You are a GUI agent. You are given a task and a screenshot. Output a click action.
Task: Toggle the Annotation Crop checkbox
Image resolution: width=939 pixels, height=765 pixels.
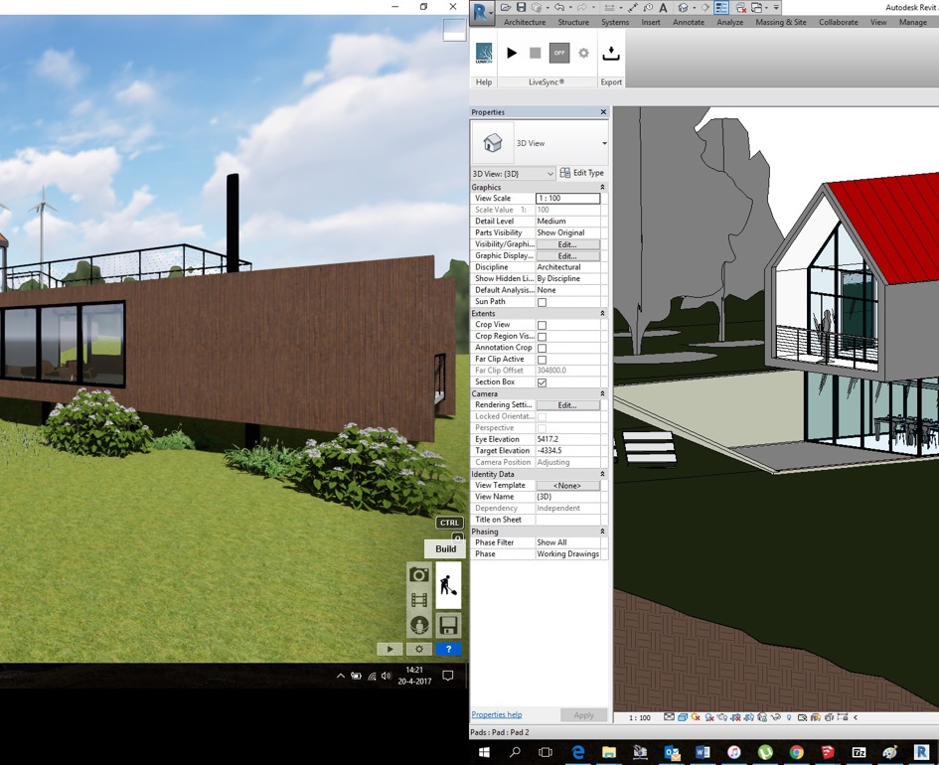pyautogui.click(x=542, y=348)
